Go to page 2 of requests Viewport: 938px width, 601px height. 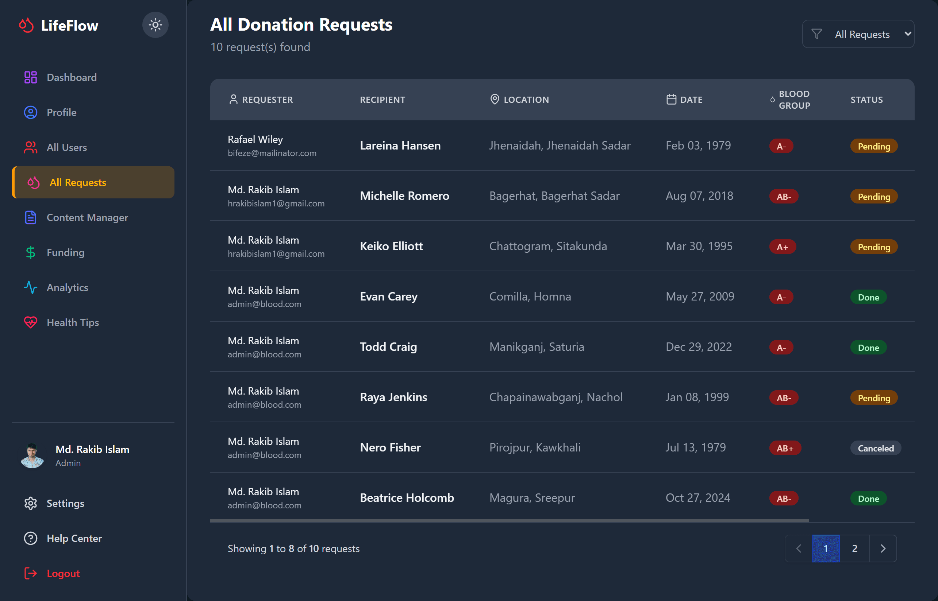coord(854,548)
